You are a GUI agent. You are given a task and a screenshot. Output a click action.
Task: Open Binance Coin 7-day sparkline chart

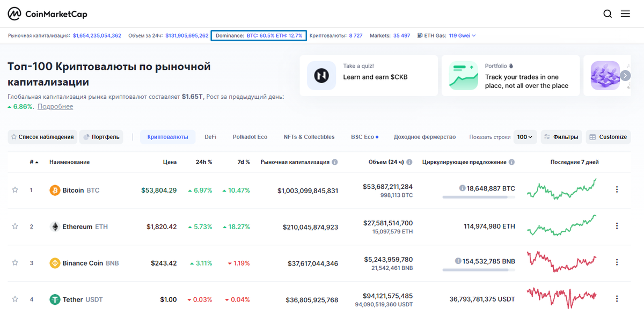click(x=561, y=262)
